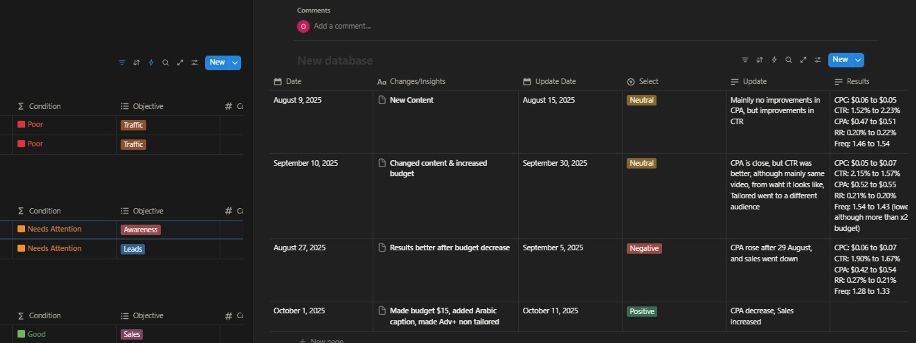Image resolution: width=916 pixels, height=343 pixels.
Task: Expand dropdown arrow next to right New button
Action: pos(858,60)
